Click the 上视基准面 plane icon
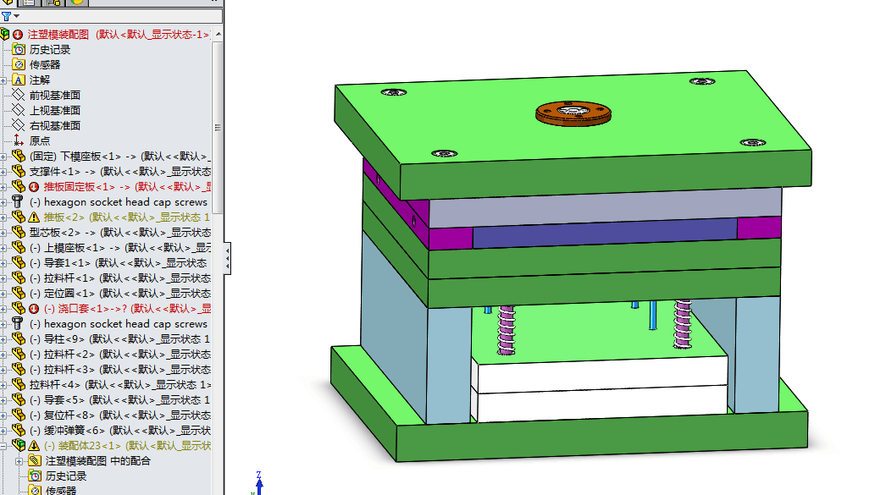The width and height of the screenshot is (875, 495). click(19, 110)
